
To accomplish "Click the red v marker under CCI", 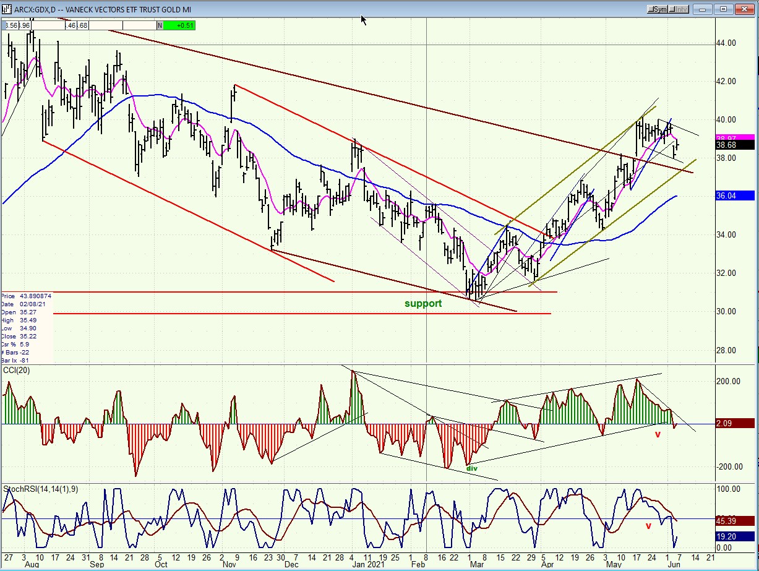I will (x=658, y=434).
